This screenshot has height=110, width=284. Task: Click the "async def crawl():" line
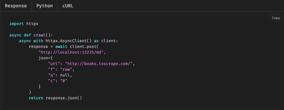coord(31,35)
